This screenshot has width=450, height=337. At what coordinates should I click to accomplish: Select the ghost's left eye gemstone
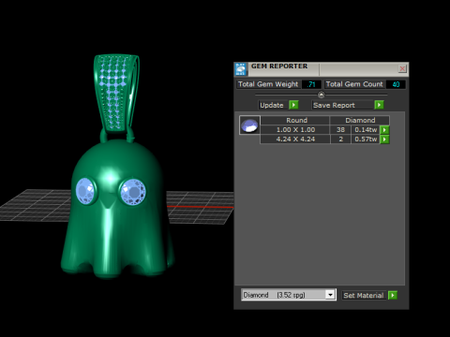tap(85, 191)
